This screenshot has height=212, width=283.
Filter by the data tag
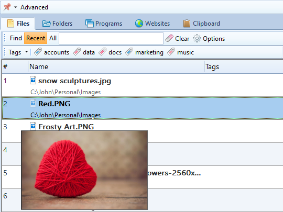[x=84, y=52]
